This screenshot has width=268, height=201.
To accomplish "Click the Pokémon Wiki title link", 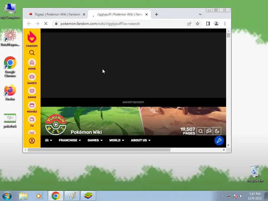I will pyautogui.click(x=86, y=132).
